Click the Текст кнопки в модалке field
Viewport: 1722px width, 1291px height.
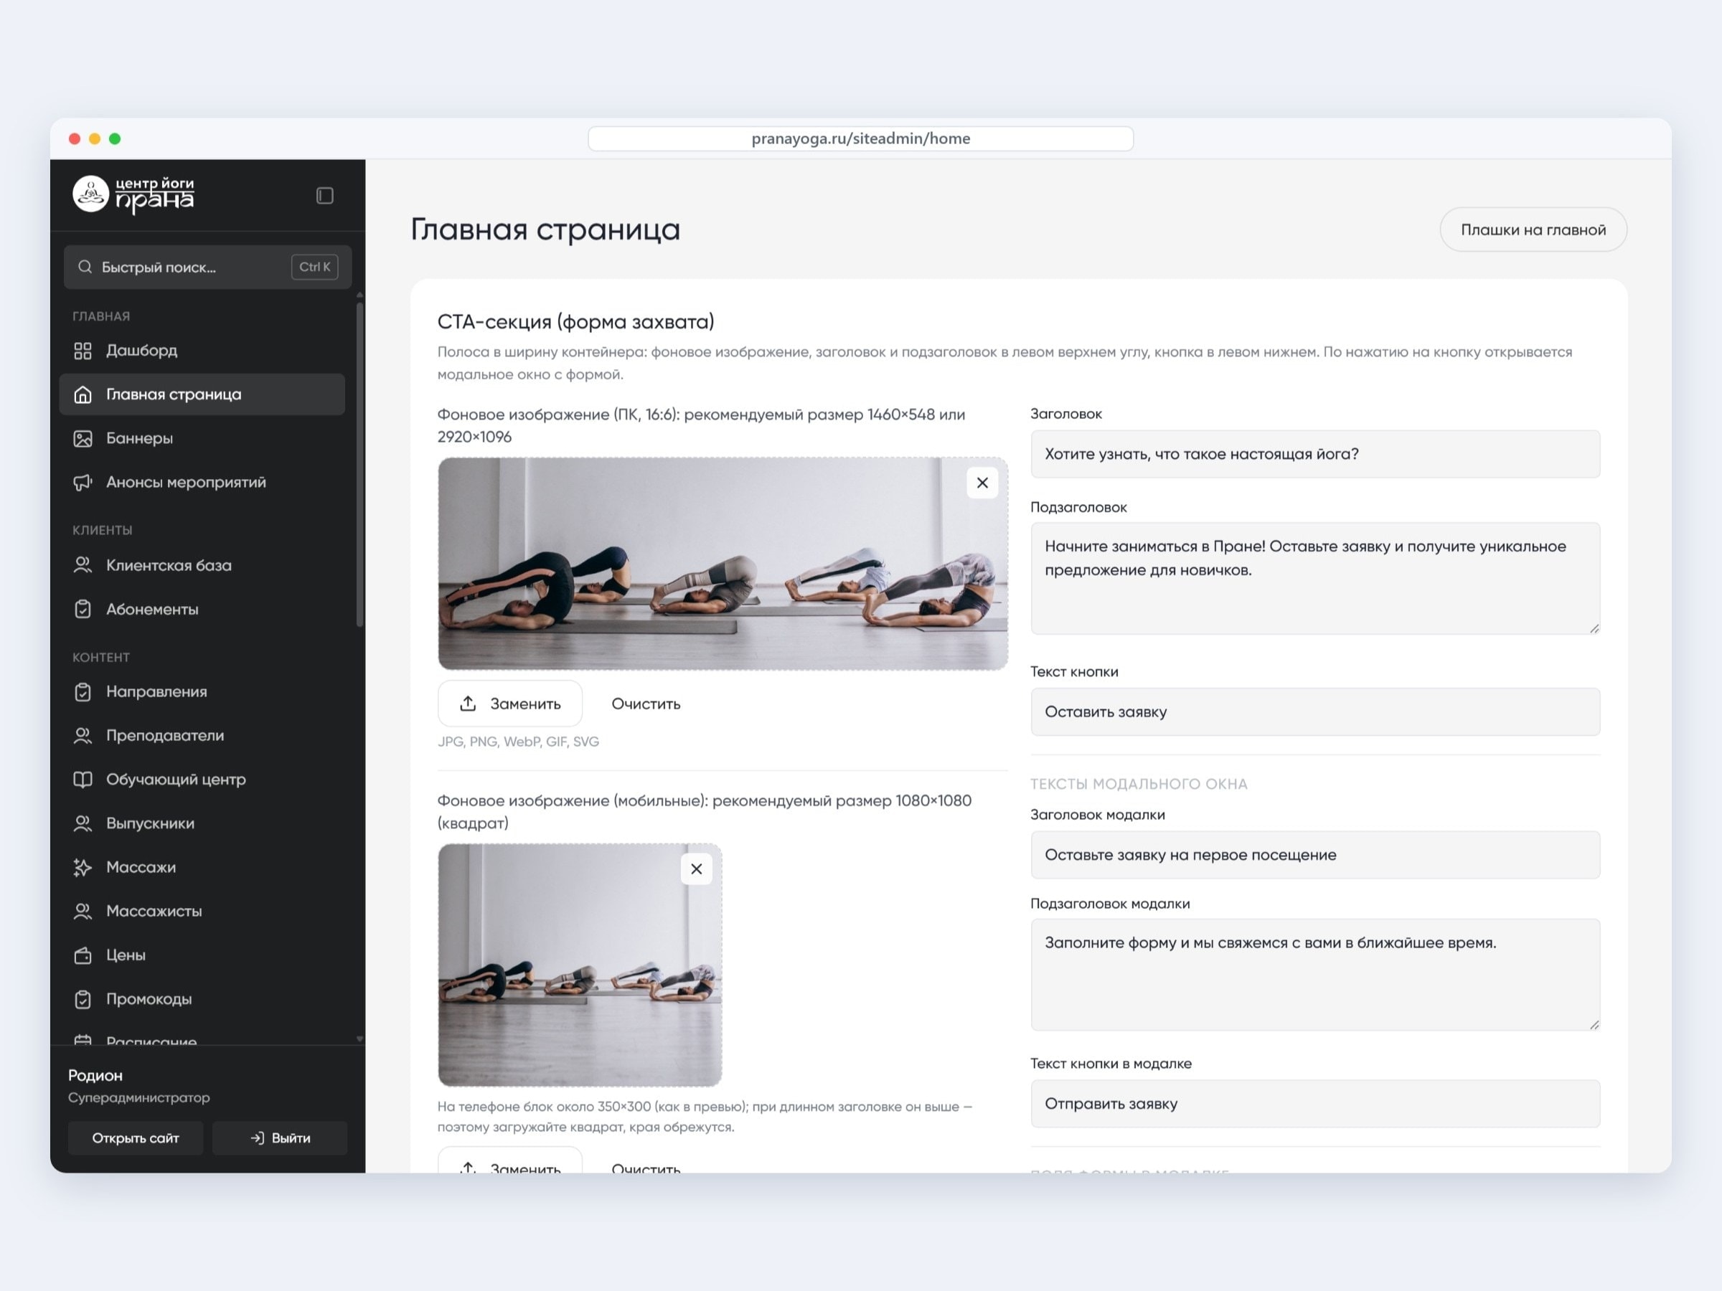tap(1315, 1105)
